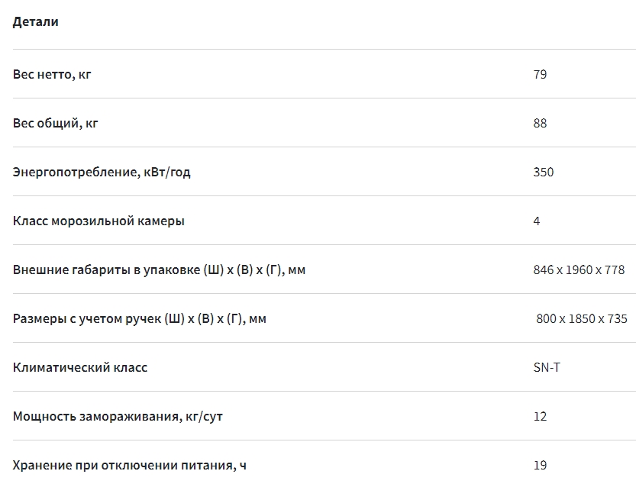
Task: Select the Размеры с учетом ручек label
Action: point(140,318)
